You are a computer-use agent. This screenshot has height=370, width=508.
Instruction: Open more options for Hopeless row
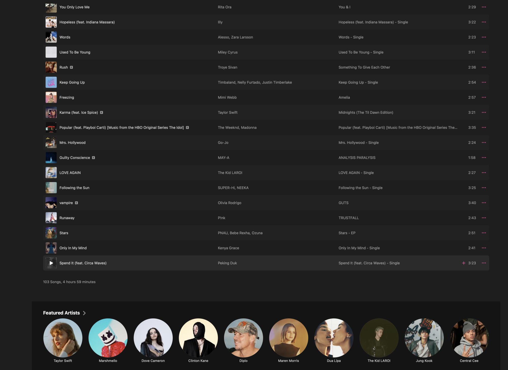(x=484, y=22)
